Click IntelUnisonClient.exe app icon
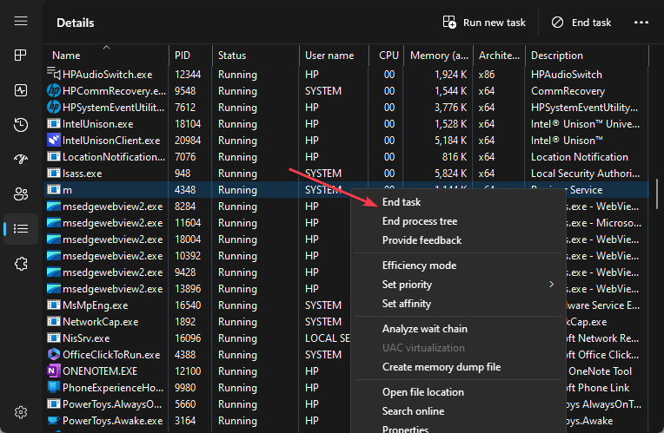664x433 pixels. (x=53, y=140)
